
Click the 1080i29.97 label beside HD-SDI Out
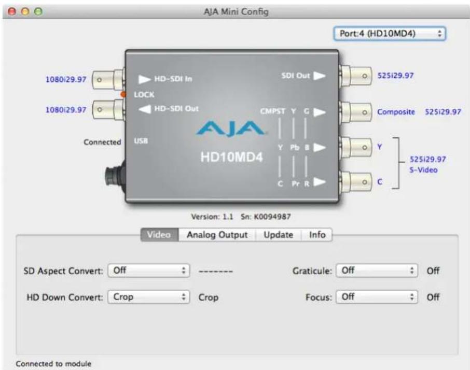[66, 110]
